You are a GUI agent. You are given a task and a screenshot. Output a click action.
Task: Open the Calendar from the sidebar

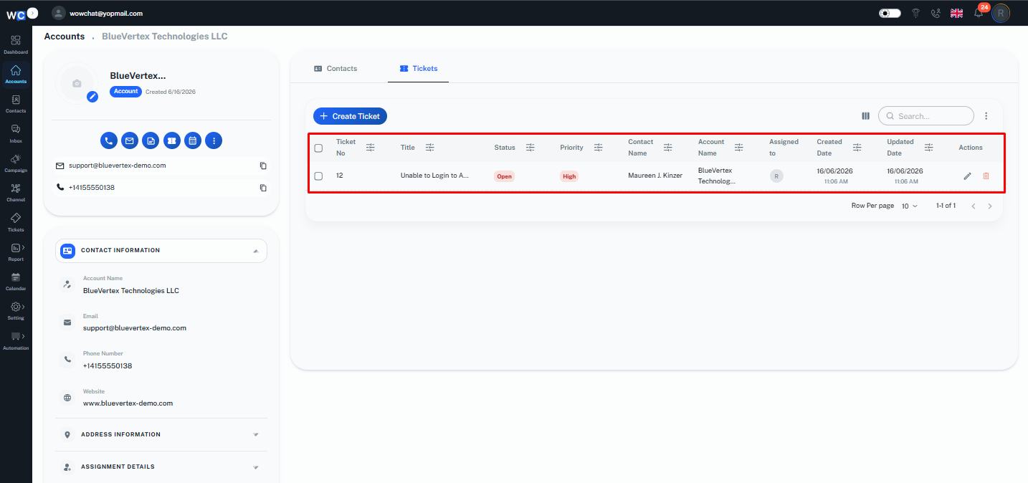(16, 281)
